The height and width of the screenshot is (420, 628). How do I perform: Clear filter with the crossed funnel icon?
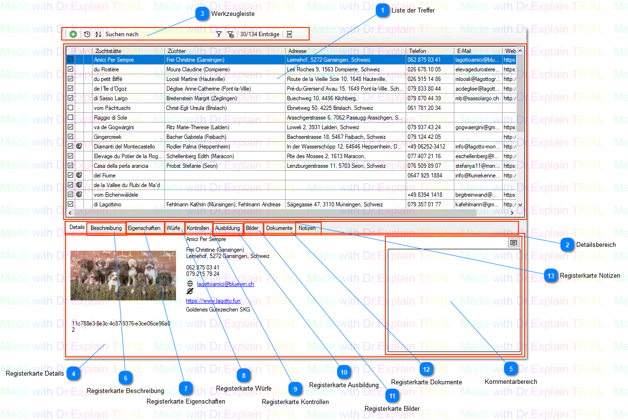pyautogui.click(x=231, y=34)
